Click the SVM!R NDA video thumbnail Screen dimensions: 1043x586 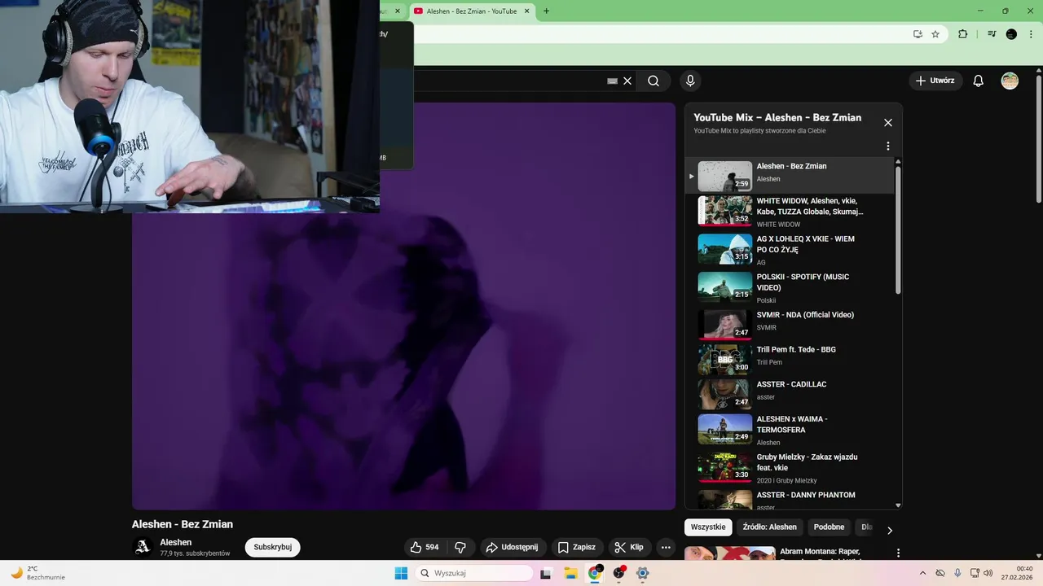click(x=725, y=324)
